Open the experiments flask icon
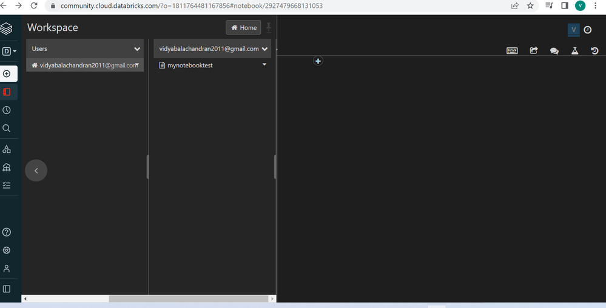 pyautogui.click(x=574, y=51)
